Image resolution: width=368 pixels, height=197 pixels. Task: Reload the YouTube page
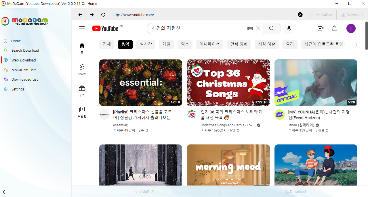pyautogui.click(x=103, y=15)
